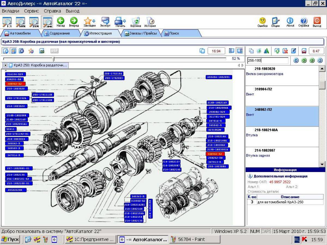Screen dimensions: 327x245
Task: Click copy icon in parts panel toolbar
Action: pos(251,51)
